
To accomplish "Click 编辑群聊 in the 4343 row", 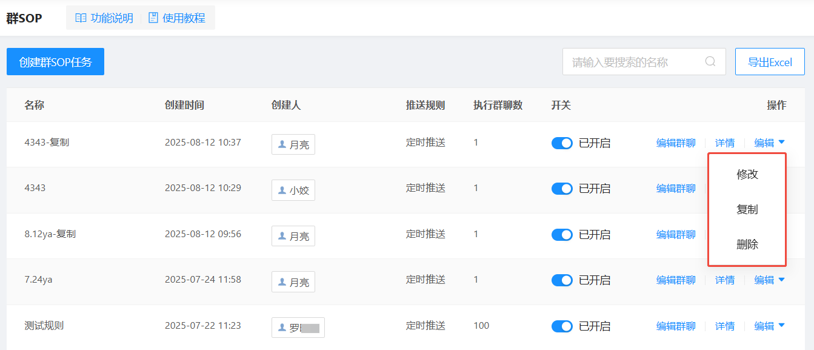I will [676, 189].
